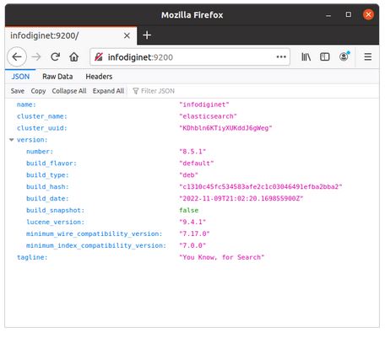Select the infodiginet:9200/ browser tab

[71, 35]
